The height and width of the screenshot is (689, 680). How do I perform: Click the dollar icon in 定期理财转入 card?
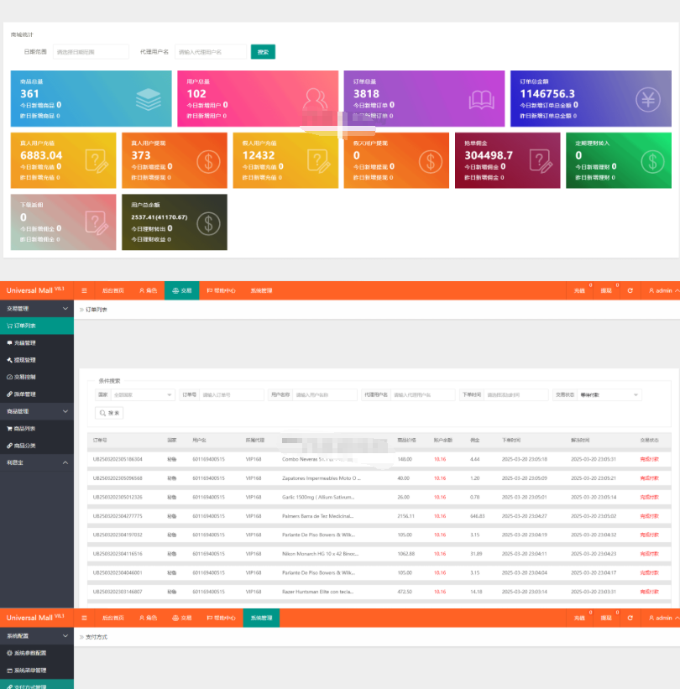point(651,160)
